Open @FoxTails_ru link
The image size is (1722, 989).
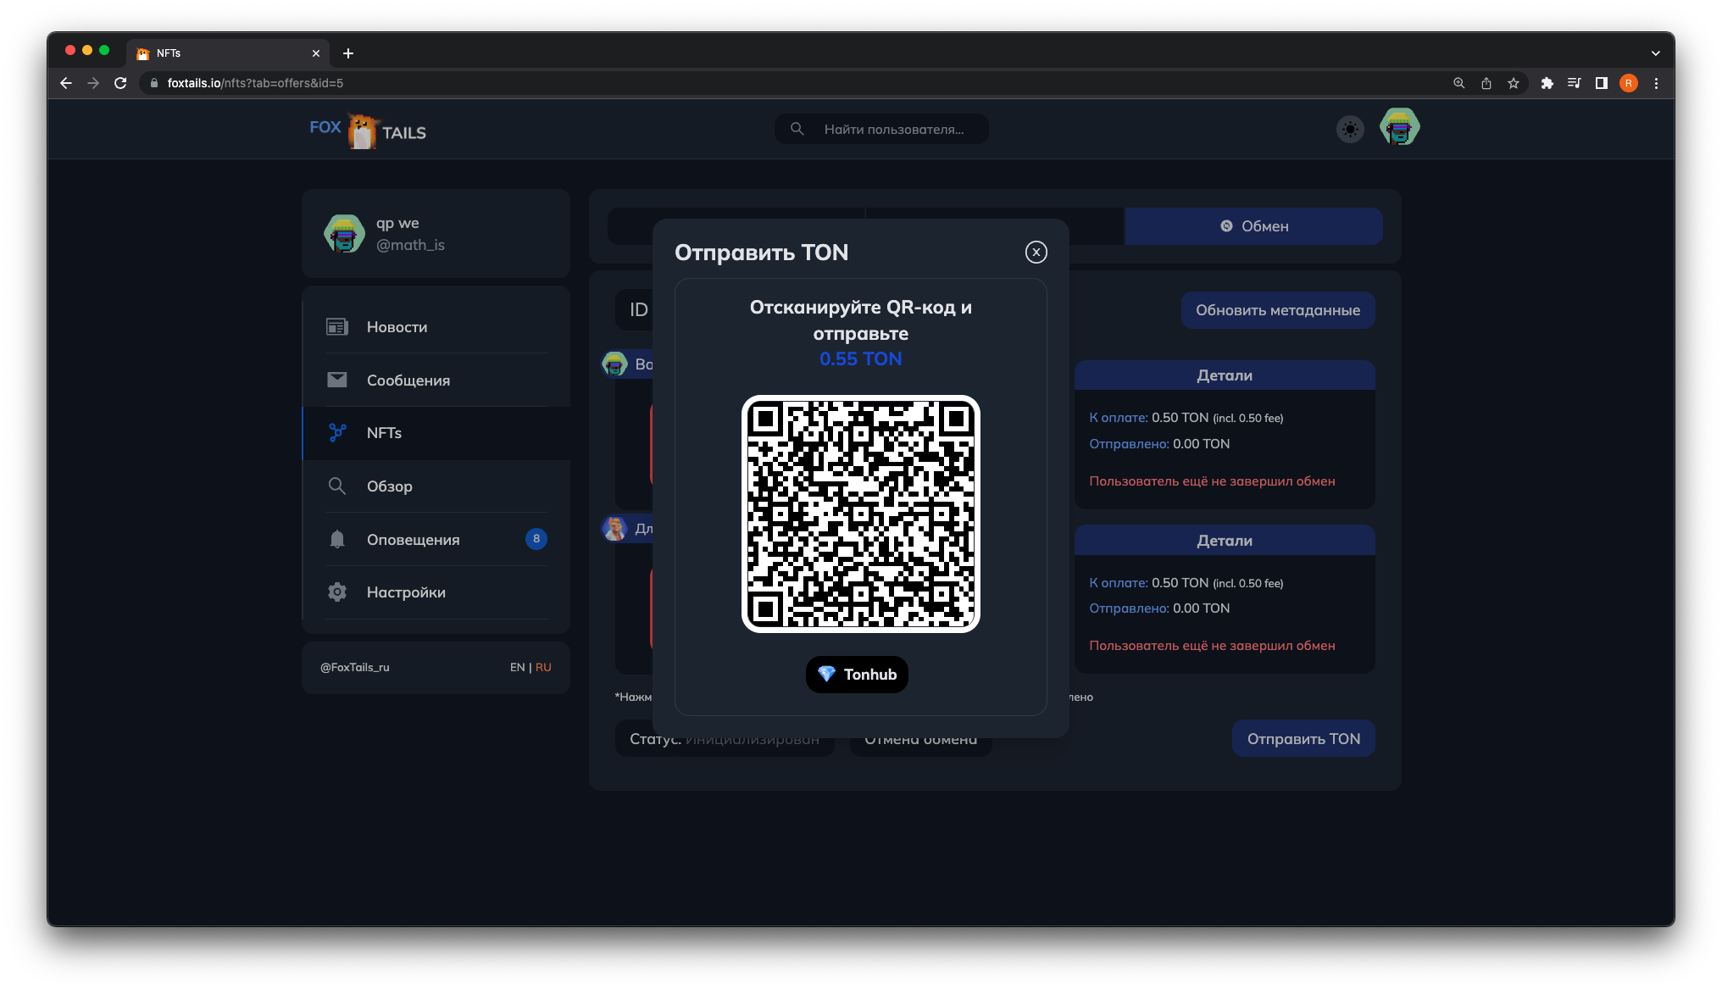[355, 668]
